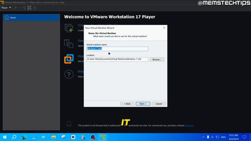The image size is (251, 141).
Task: Select the Home item in the library
Action: click(31, 18)
